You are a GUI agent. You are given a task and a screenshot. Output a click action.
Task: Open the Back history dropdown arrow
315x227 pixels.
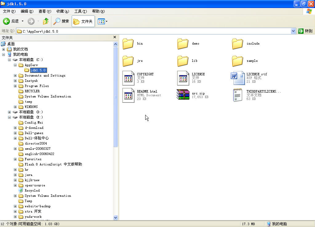(x=22, y=21)
